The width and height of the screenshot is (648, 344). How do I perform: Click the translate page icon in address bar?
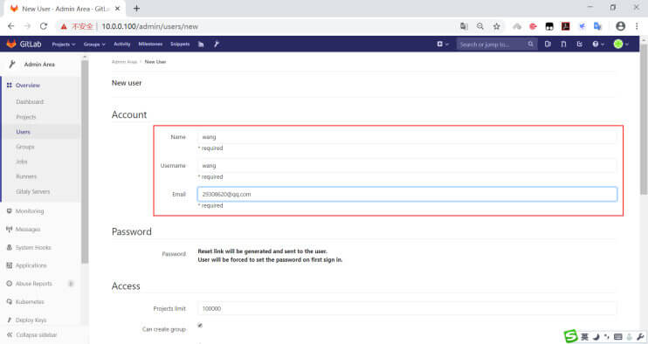click(464, 26)
